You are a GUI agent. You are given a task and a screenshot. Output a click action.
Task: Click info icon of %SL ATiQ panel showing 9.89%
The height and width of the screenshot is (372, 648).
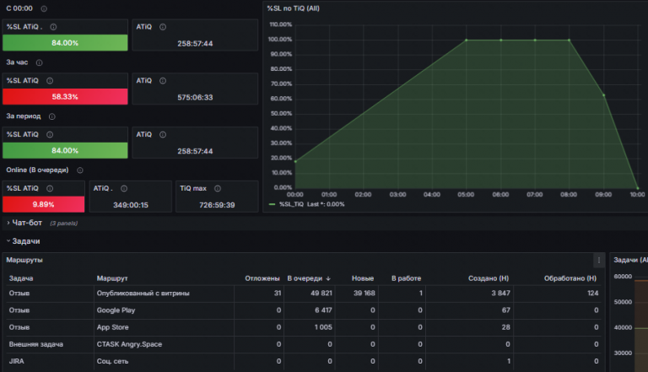coord(50,188)
